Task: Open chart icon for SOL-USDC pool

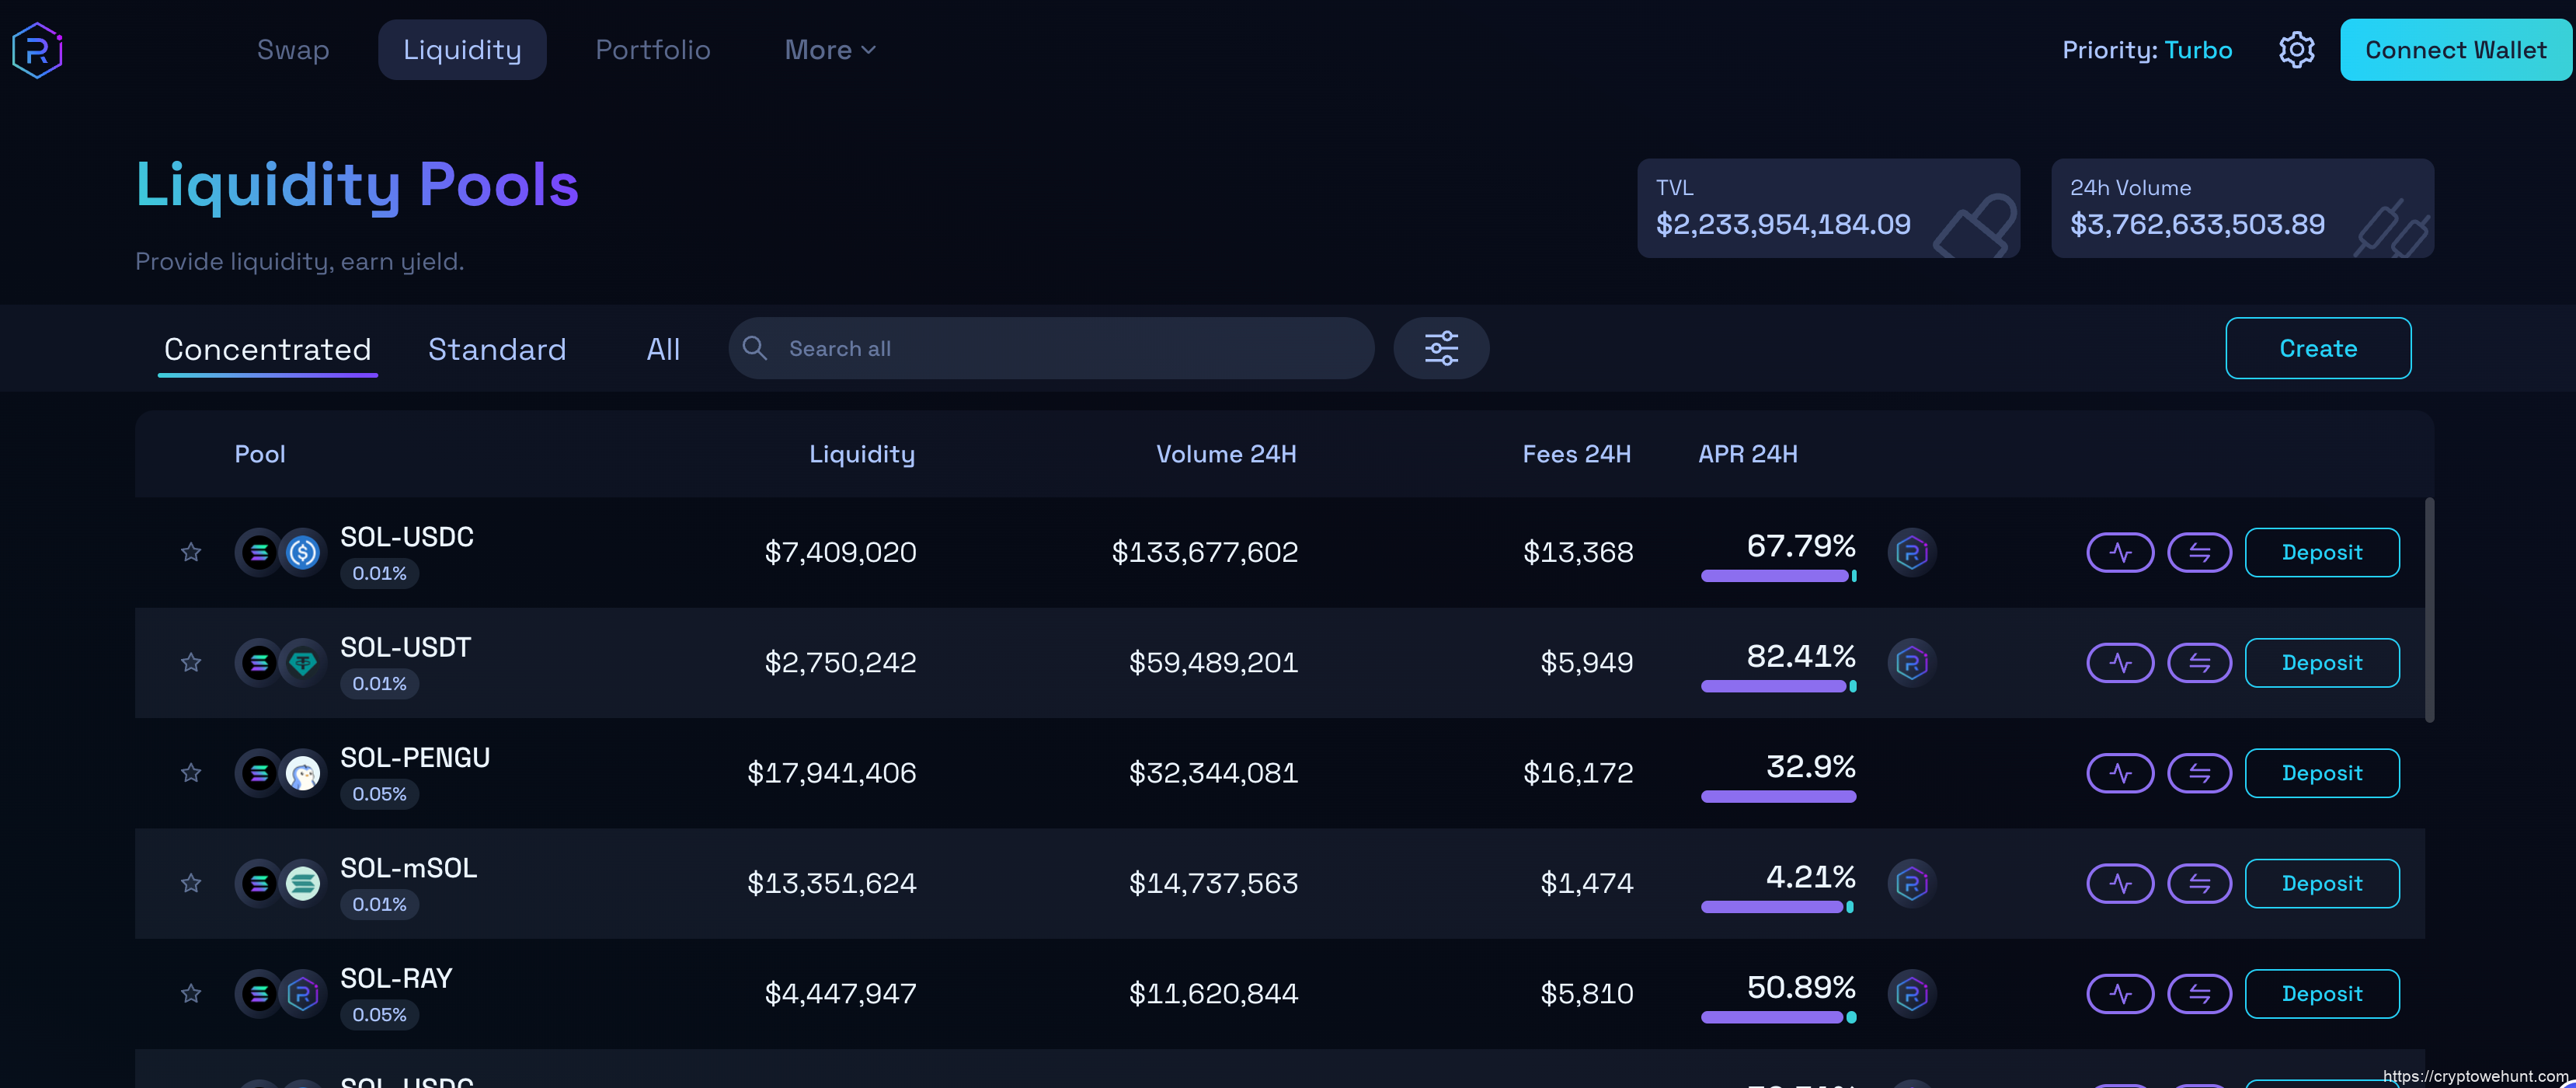Action: click(x=2119, y=552)
